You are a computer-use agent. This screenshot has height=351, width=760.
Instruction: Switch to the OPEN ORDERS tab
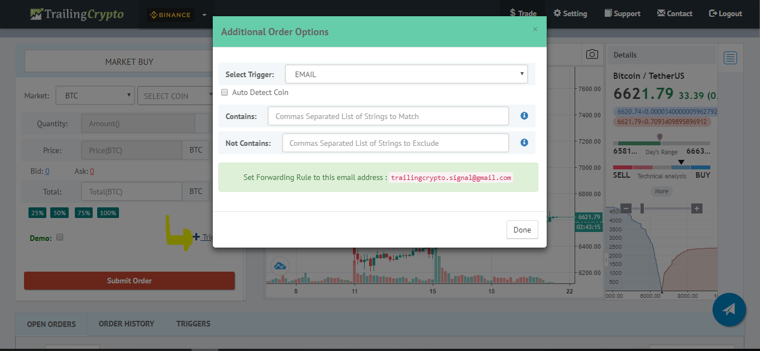click(x=51, y=324)
